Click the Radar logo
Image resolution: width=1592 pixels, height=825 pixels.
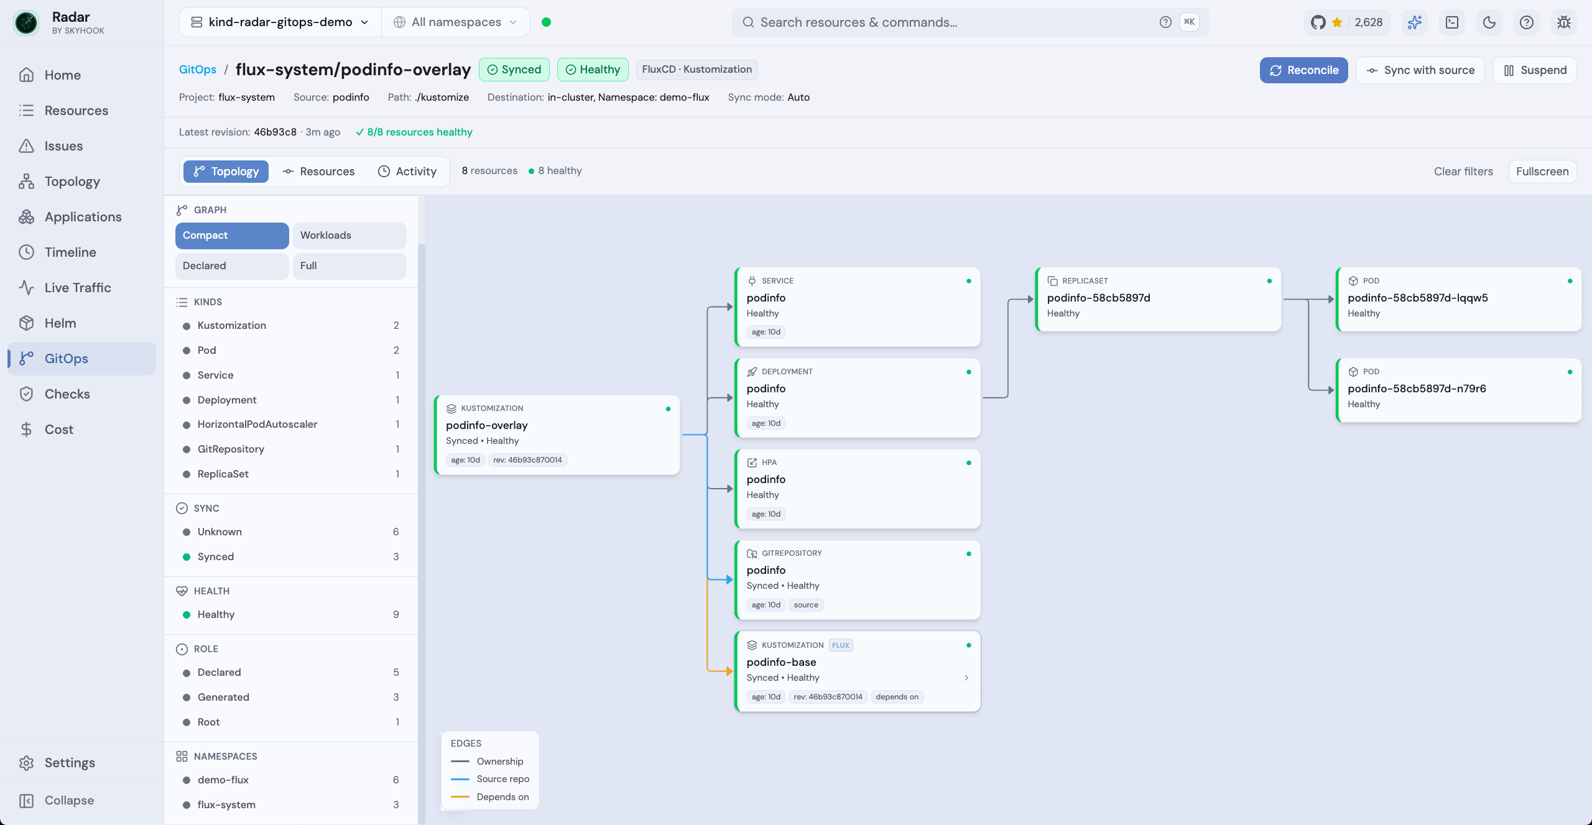[26, 22]
